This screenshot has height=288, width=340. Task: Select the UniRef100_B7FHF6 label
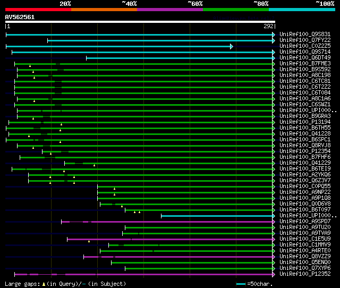click(305, 157)
